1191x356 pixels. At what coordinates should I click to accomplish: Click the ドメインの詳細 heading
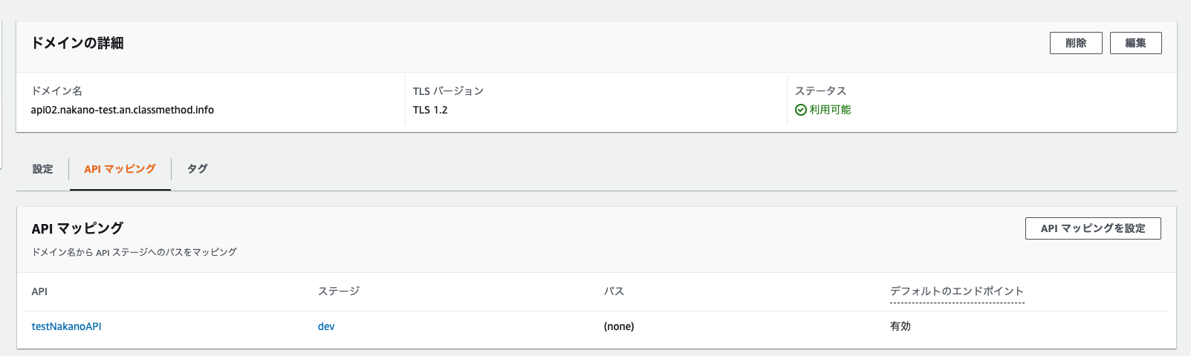[x=77, y=43]
